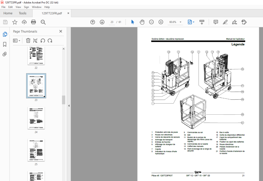263x181 pixels.
Task: Enable scrolling mode keyboard icon
Action: (x=202, y=22)
